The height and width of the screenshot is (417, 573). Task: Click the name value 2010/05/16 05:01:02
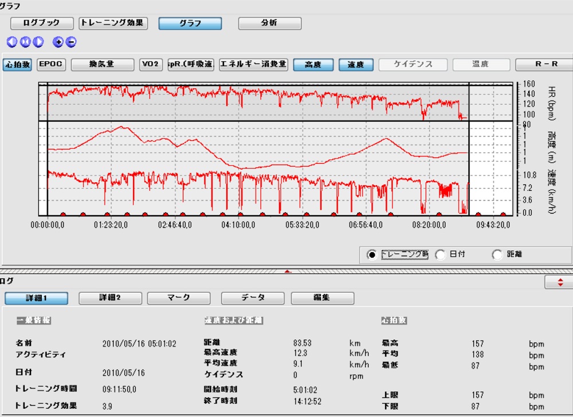pyautogui.click(x=139, y=344)
